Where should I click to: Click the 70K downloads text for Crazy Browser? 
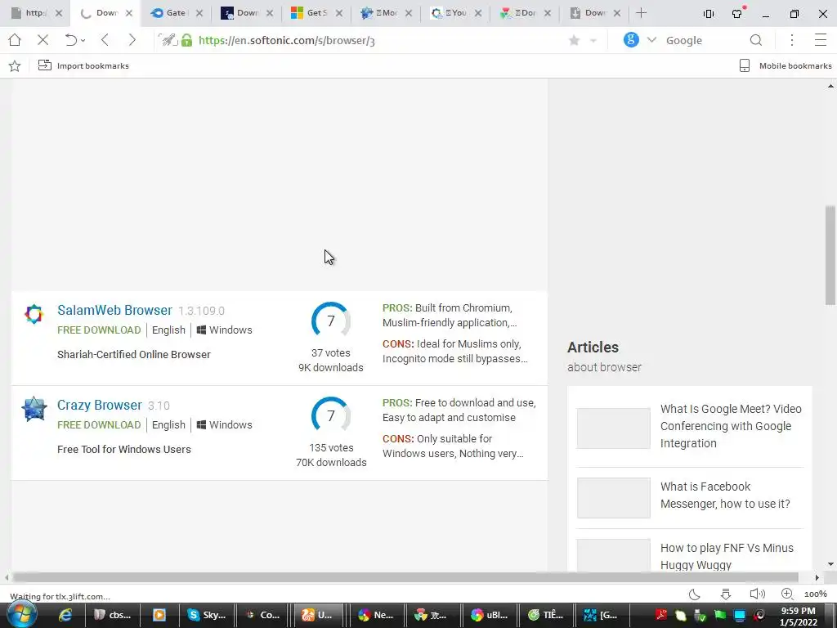pos(331,463)
